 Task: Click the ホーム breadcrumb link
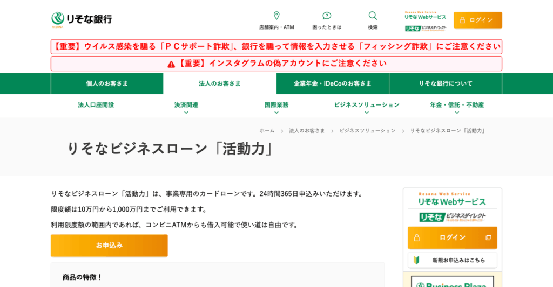click(267, 131)
